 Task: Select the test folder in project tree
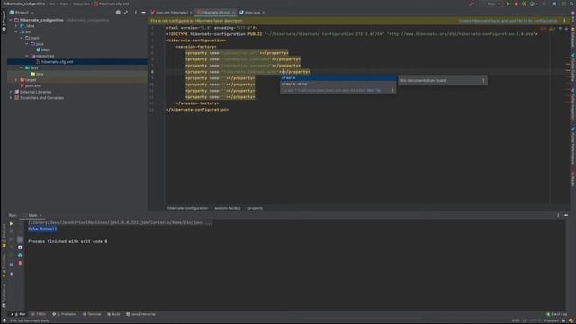[31, 68]
